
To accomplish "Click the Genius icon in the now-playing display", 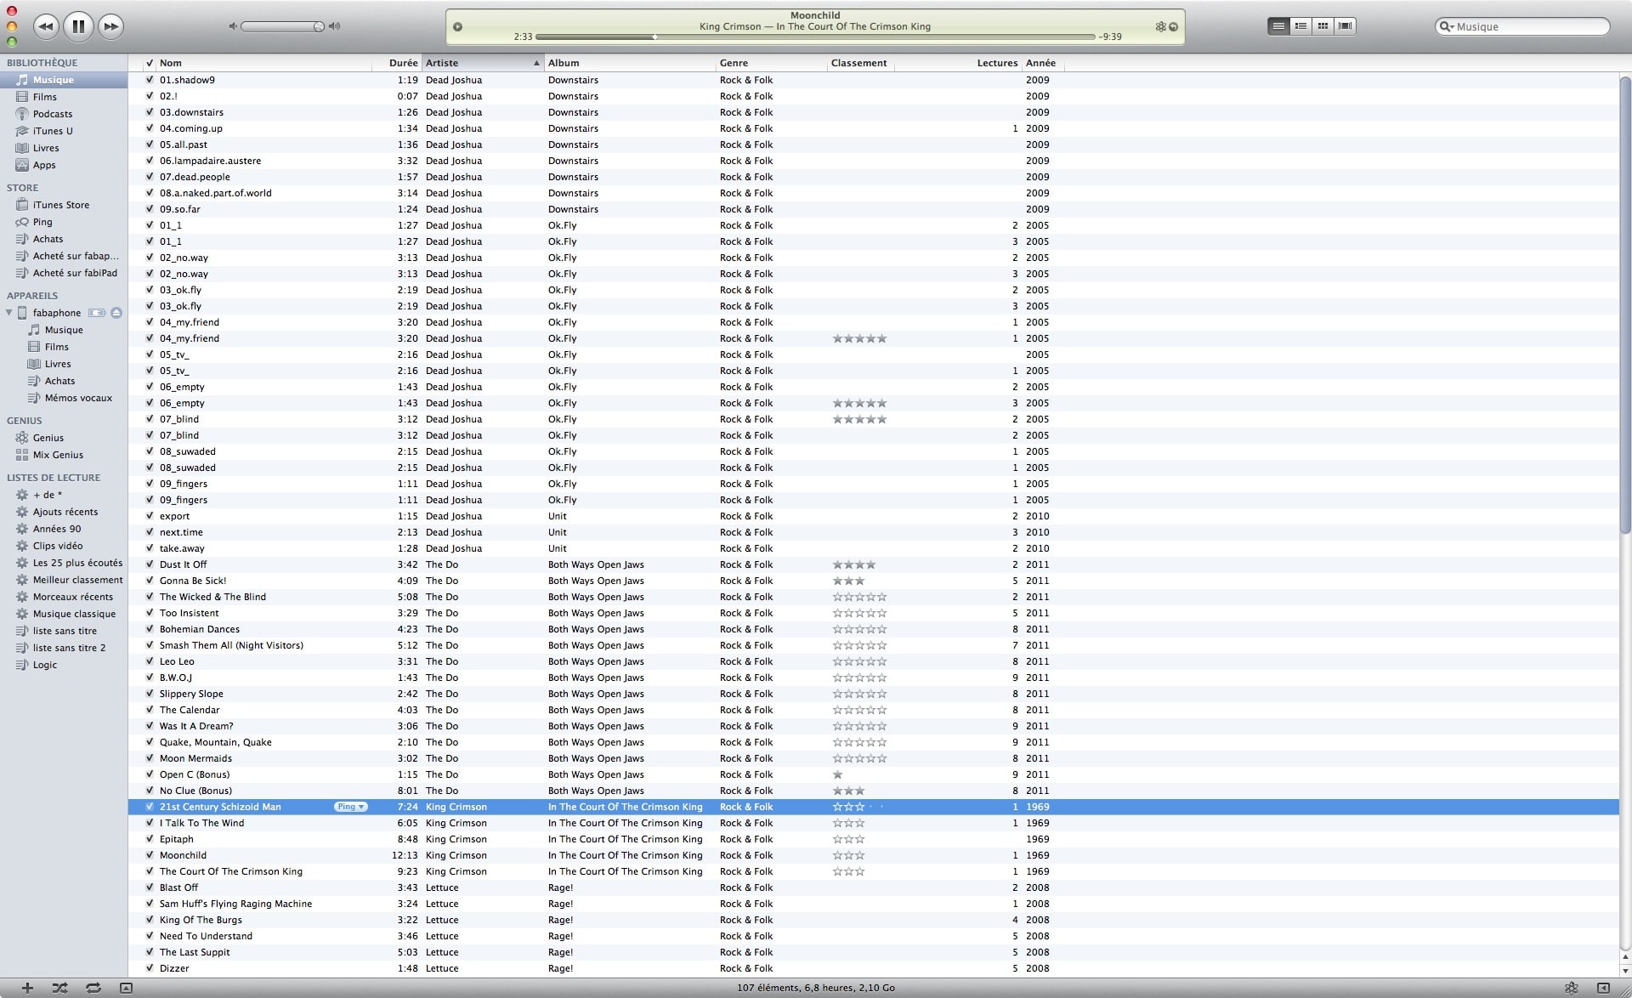I will tap(1160, 27).
